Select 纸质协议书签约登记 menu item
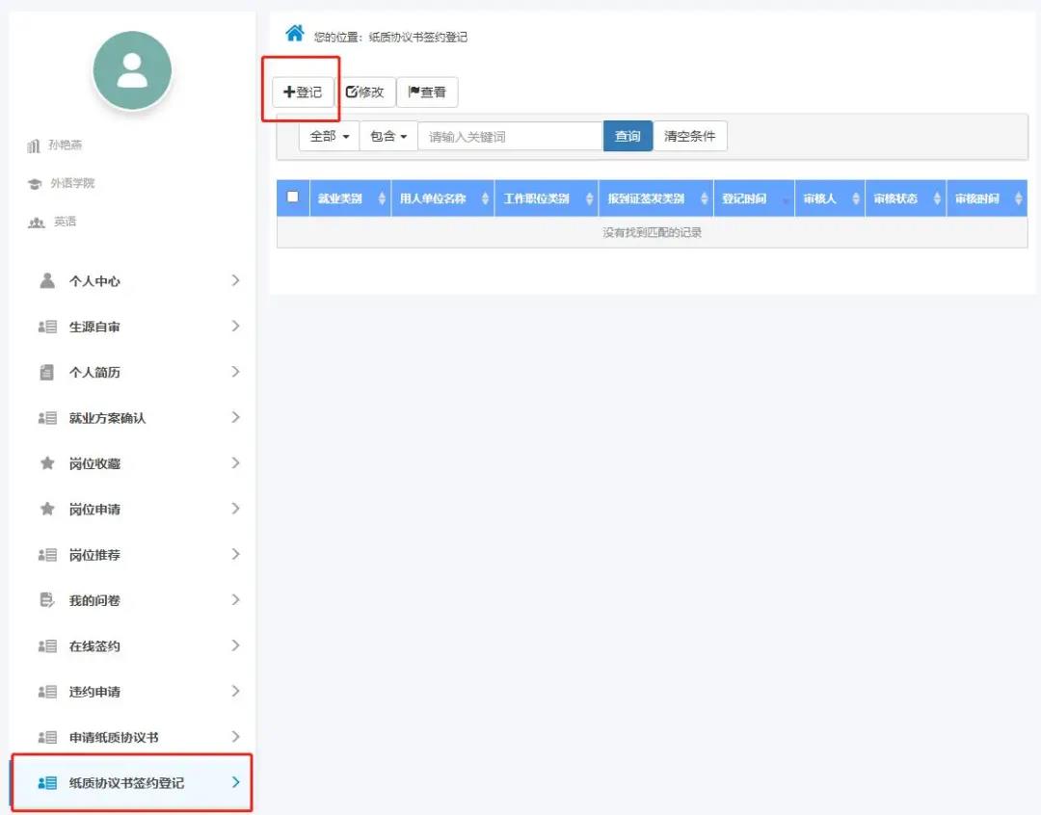The height and width of the screenshot is (815, 1041). pyautogui.click(x=126, y=783)
